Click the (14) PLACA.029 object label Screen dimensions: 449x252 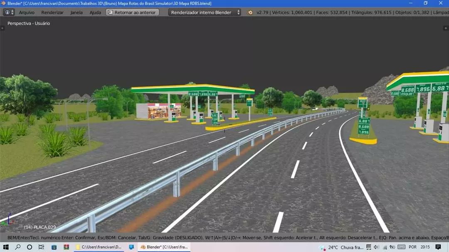pos(40,227)
